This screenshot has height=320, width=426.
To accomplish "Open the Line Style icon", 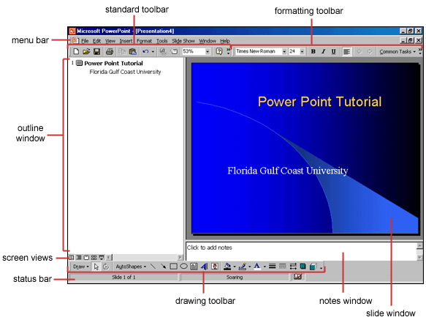I will (273, 266).
